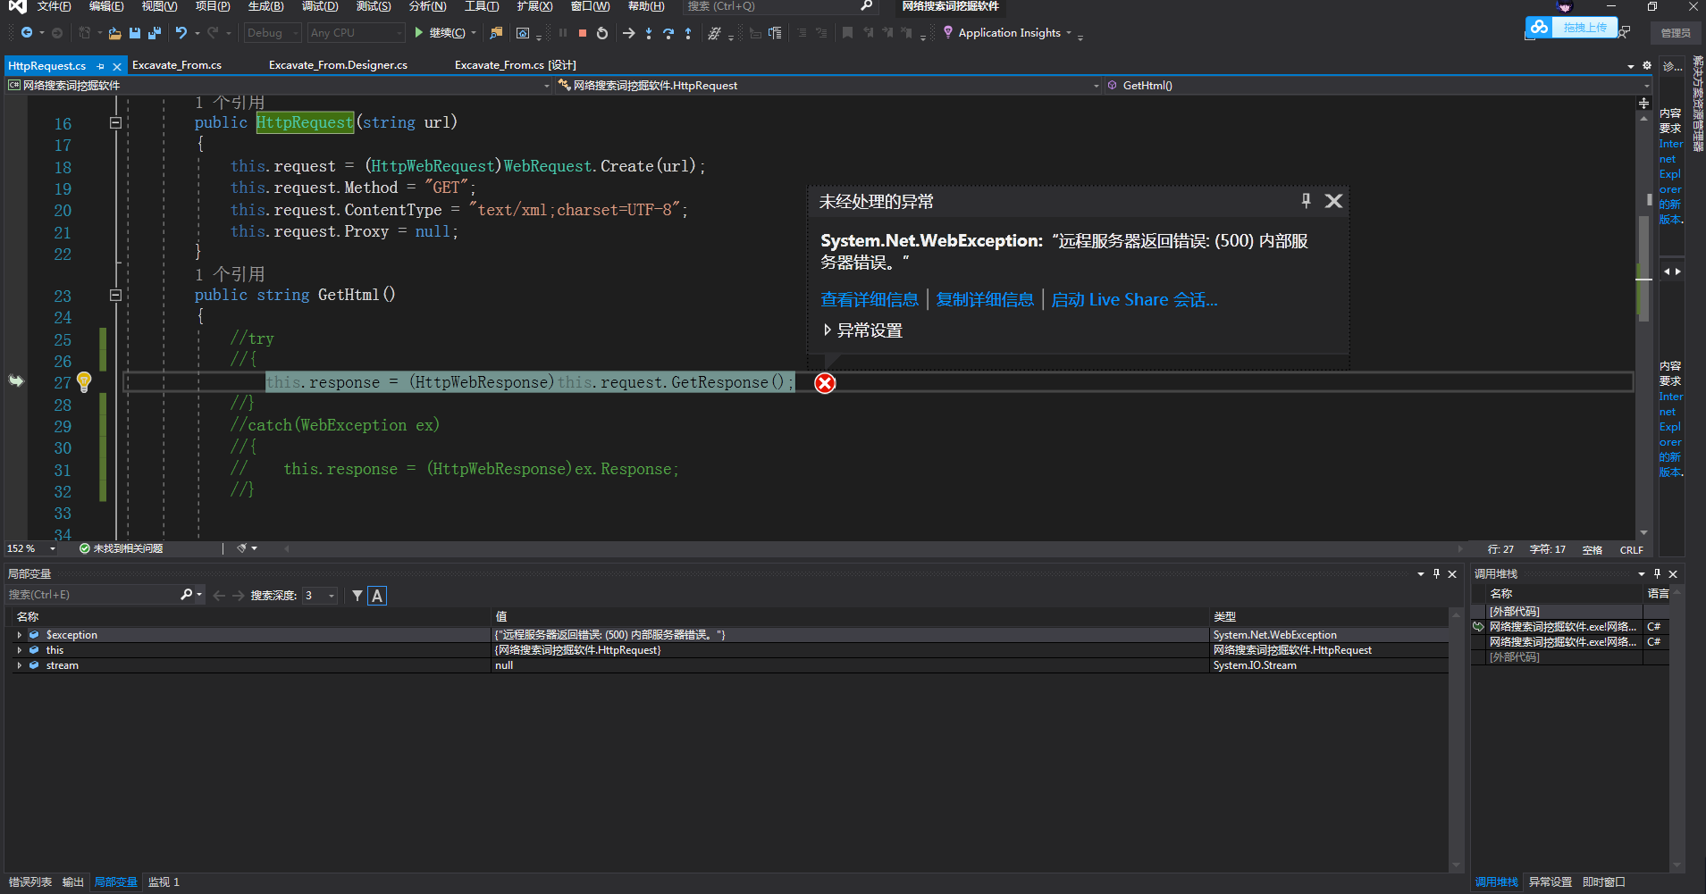Click the red Stop Debugging square
The height and width of the screenshot is (894, 1706).
[583, 33]
